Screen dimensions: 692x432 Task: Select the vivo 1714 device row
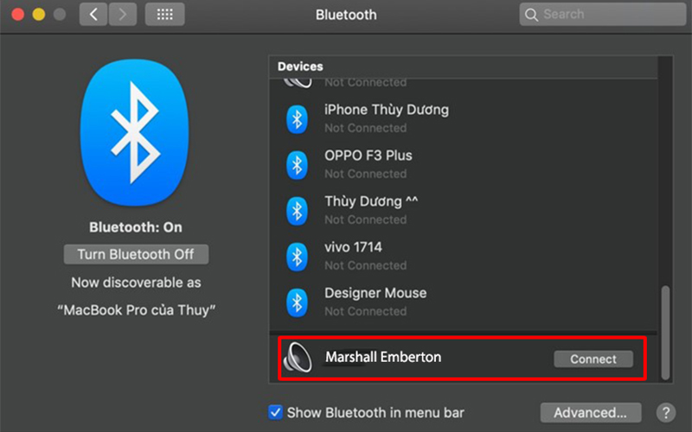point(463,257)
